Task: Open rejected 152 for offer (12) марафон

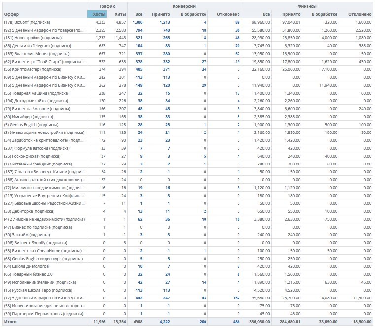Action: click(x=237, y=298)
